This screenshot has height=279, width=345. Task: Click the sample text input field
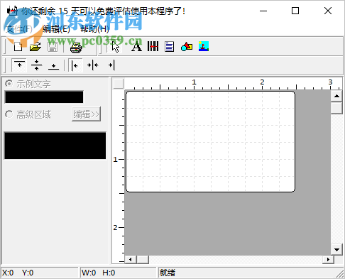pyautogui.click(x=44, y=97)
